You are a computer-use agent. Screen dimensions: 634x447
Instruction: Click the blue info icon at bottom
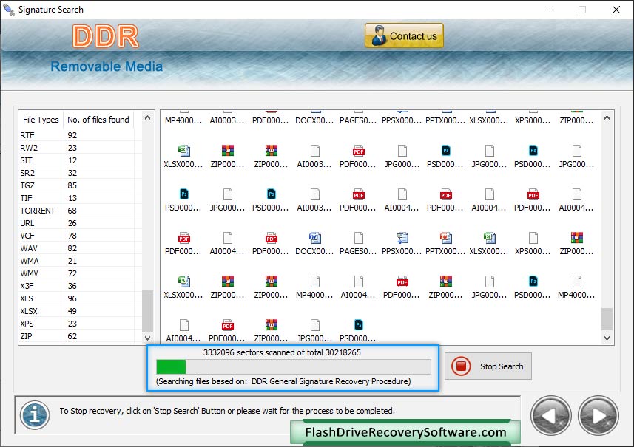click(35, 414)
